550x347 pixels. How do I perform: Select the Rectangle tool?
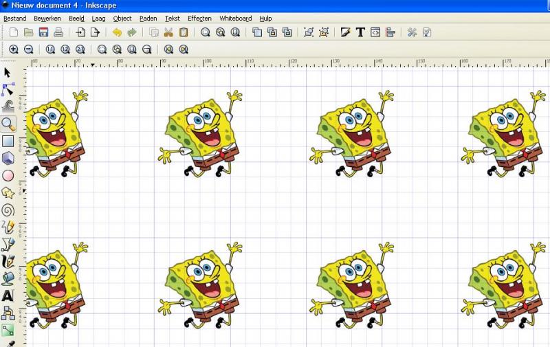[x=8, y=141]
